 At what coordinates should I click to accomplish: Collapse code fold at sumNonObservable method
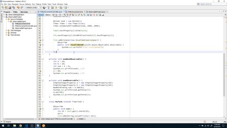(x=43, y=59)
